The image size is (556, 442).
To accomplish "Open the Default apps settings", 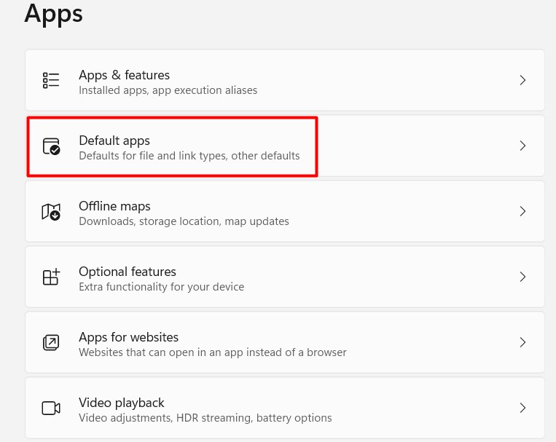I will (x=114, y=141).
